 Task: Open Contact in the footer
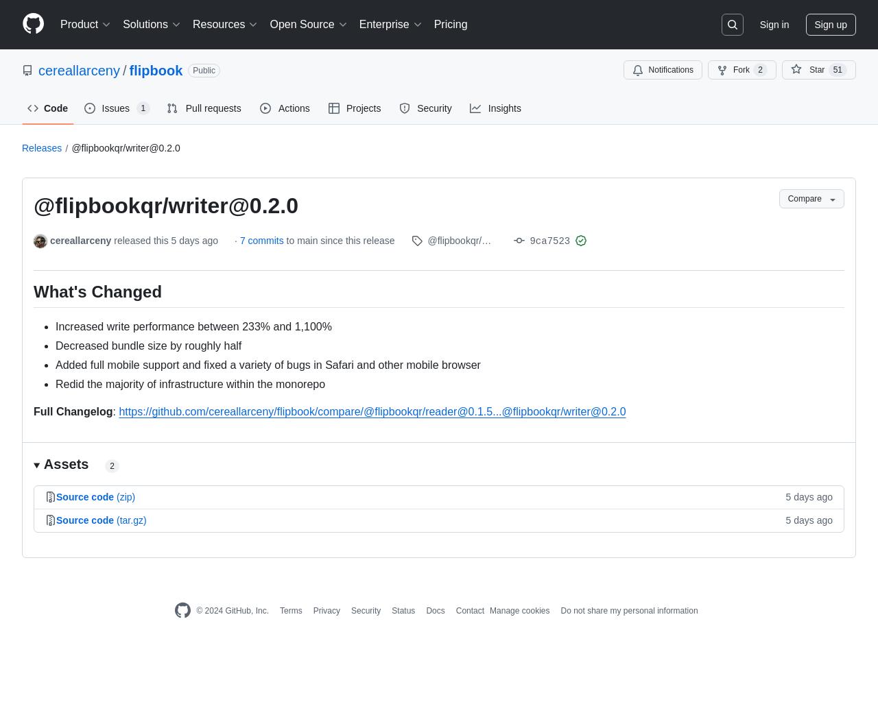pos(470,611)
